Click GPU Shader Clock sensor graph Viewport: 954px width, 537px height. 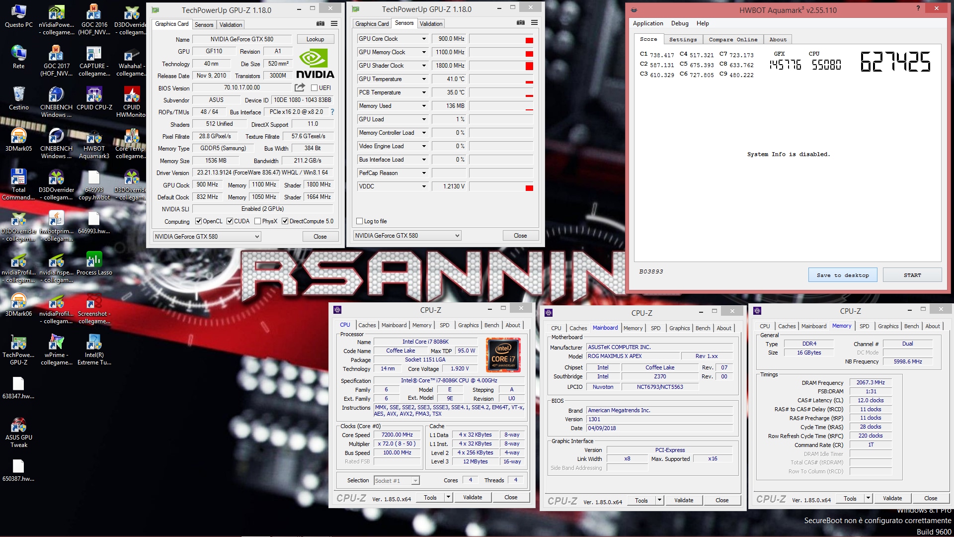(x=501, y=66)
